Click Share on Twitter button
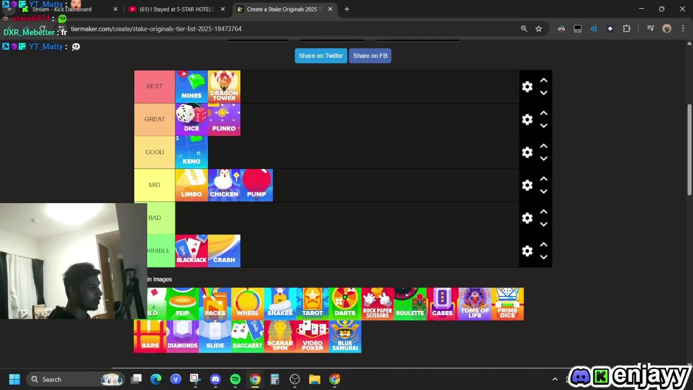Image resolution: width=693 pixels, height=390 pixels. coord(321,56)
